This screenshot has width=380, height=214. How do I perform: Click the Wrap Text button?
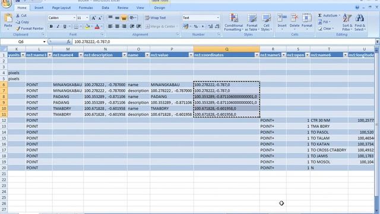[x=156, y=18]
